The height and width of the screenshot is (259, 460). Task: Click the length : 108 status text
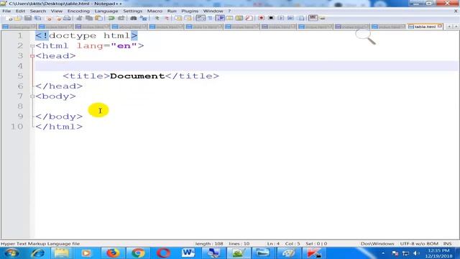(x=209, y=244)
